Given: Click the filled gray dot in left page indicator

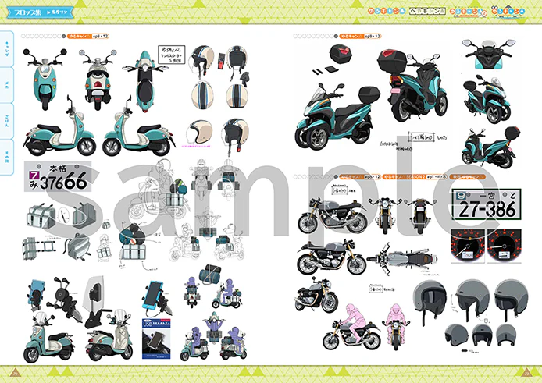Looking at the screenshot, I should 63,36.
